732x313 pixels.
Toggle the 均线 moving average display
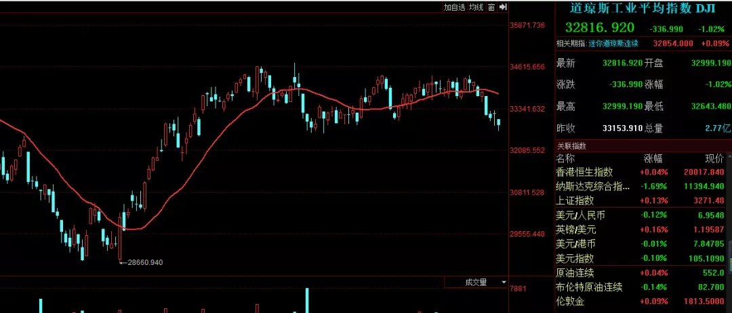[x=476, y=7]
